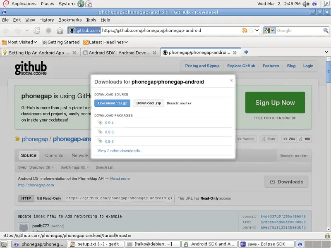Click the green Sign Up Now button

pos(275,103)
